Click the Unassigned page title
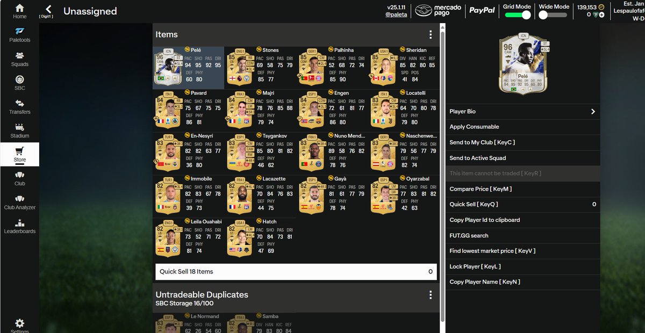This screenshot has width=645, height=333. [x=90, y=11]
